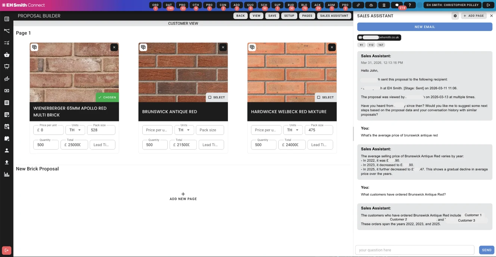Click the user name EH SMITH: CHRISTOPHER POLLEY
The width and height of the screenshot is (496, 257).
click(x=453, y=5)
